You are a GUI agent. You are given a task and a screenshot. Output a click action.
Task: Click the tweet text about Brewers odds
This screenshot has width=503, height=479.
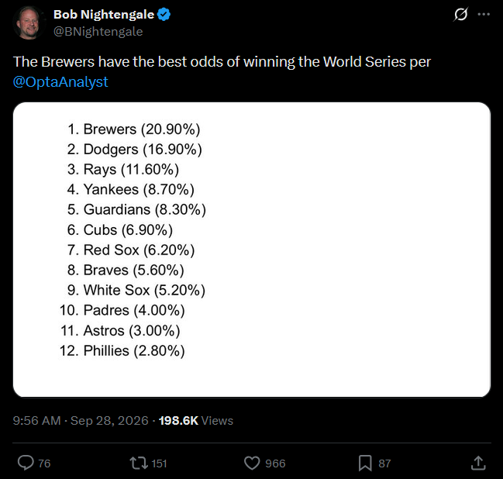pos(222,71)
